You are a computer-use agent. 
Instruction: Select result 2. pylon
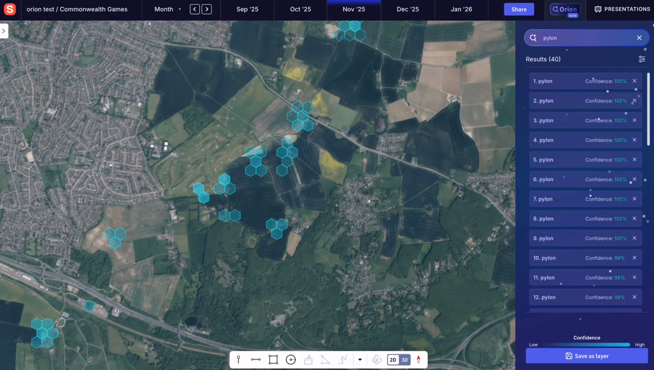tap(585, 101)
